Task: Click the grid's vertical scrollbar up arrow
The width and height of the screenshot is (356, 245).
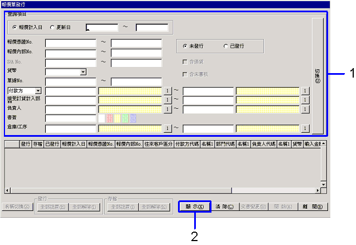Action: pyautogui.click(x=324, y=143)
